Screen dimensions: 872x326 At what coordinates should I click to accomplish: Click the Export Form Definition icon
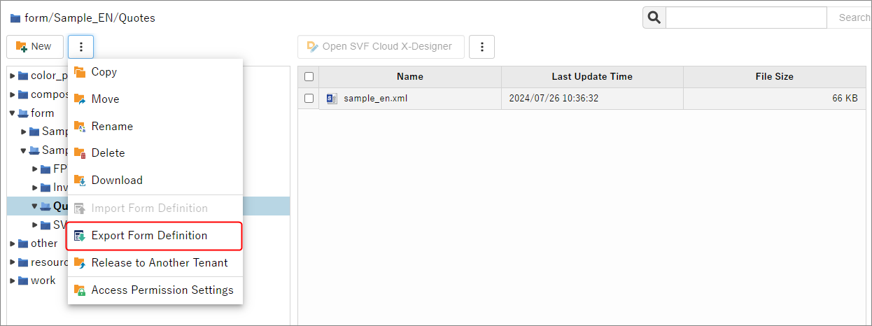80,236
